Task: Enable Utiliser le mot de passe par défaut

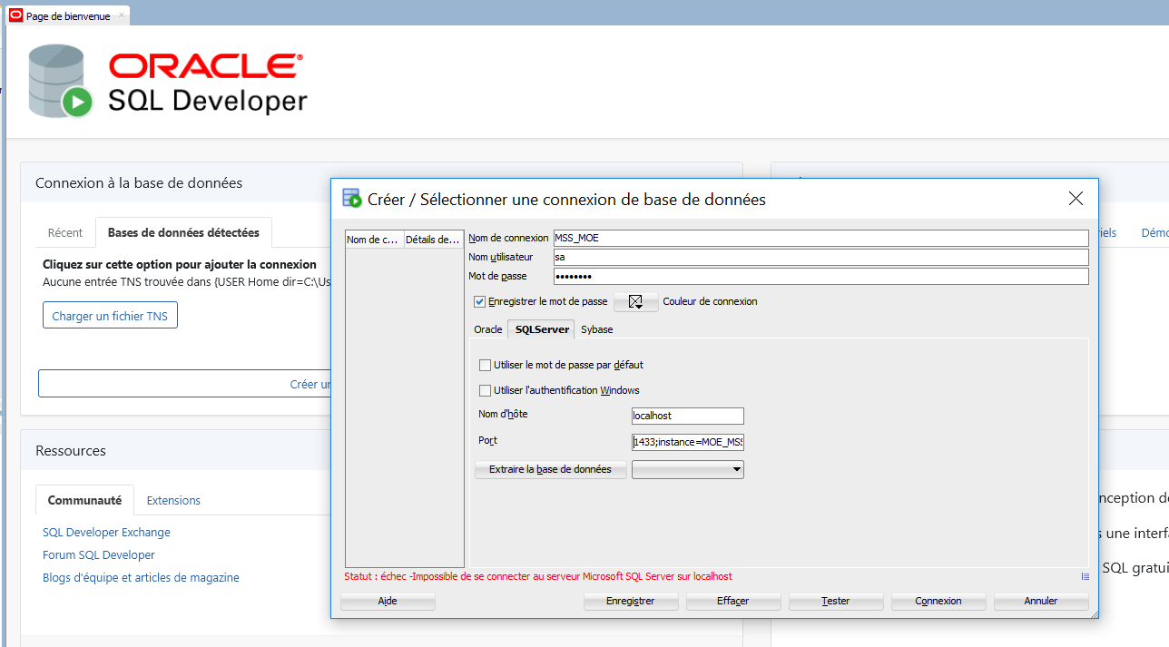Action: 485,365
